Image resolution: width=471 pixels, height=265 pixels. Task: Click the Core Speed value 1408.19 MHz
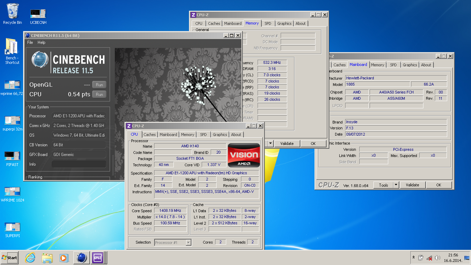[x=170, y=210]
